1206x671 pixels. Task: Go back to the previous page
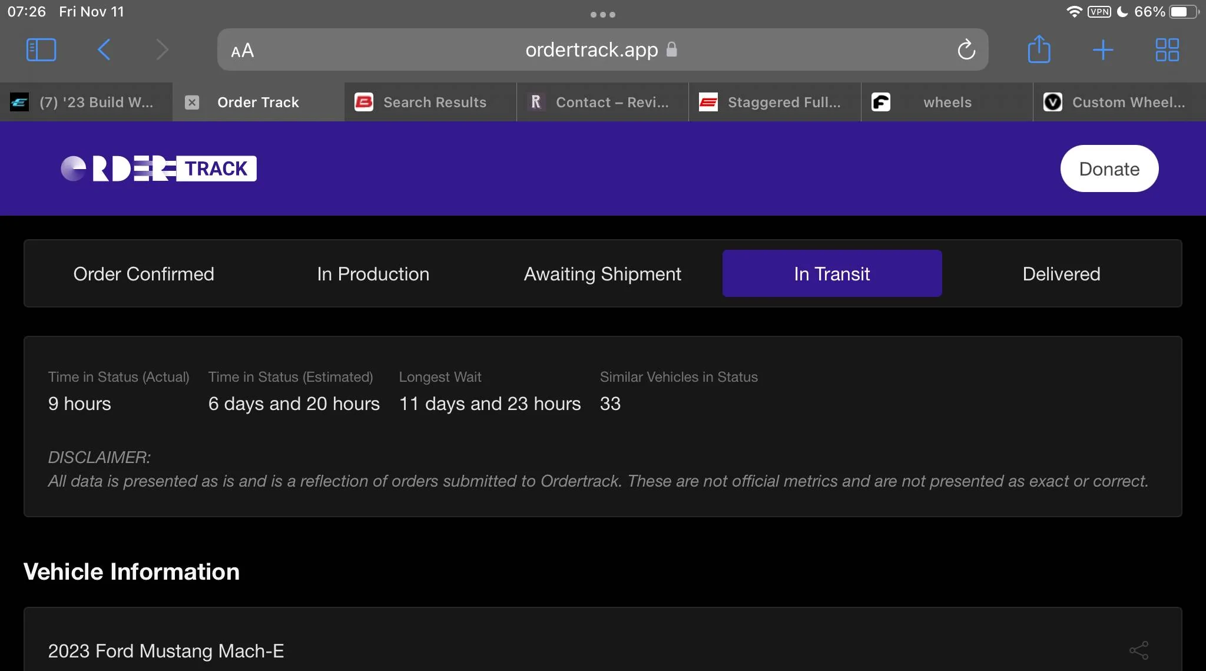point(104,50)
